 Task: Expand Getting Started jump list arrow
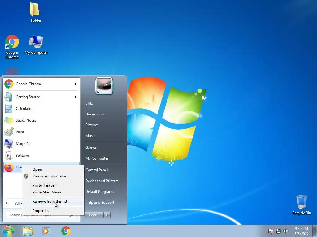[x=76, y=97]
